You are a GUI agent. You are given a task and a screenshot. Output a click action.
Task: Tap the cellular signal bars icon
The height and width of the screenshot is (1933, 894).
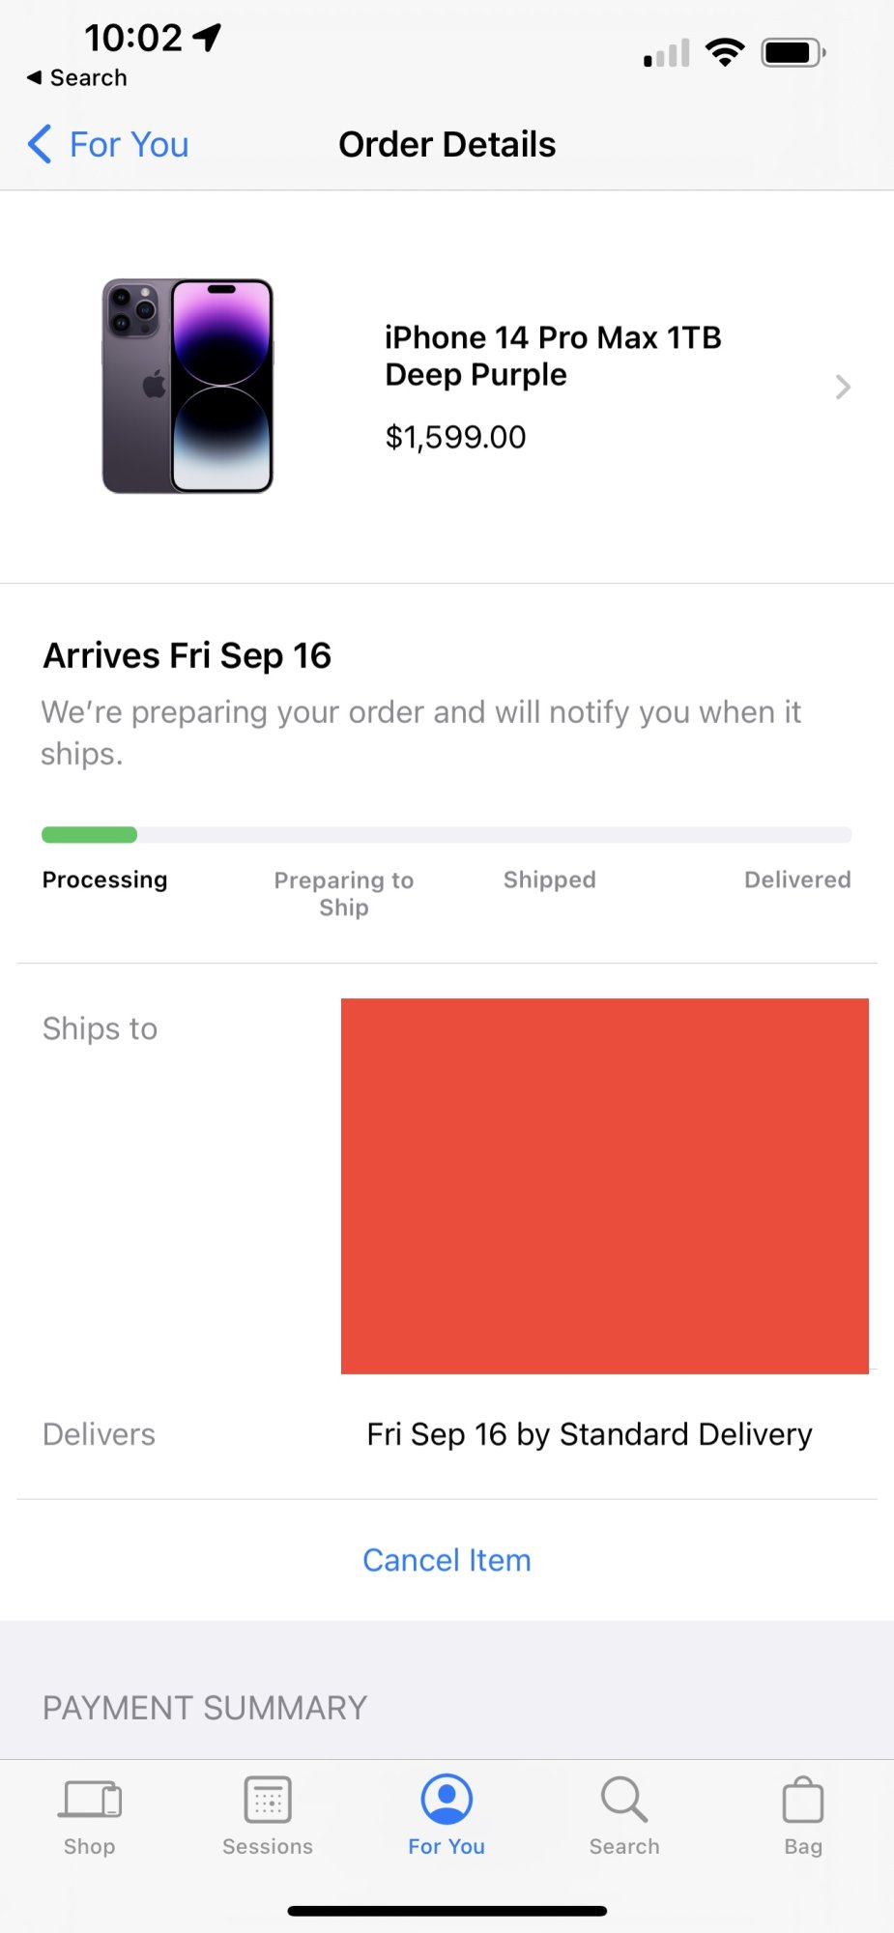[667, 54]
